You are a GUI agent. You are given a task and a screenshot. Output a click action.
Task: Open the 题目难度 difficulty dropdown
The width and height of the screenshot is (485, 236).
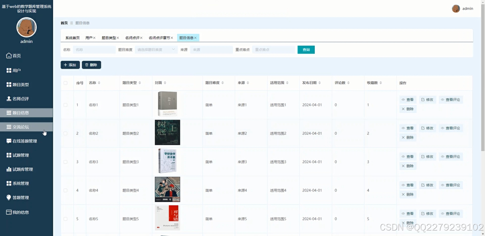156,49
